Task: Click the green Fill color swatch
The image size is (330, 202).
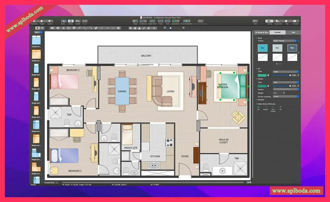Action: coord(262,75)
